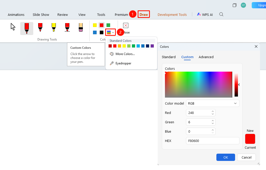Open the Animations ribbon tab
266x170 pixels.
click(x=16, y=15)
